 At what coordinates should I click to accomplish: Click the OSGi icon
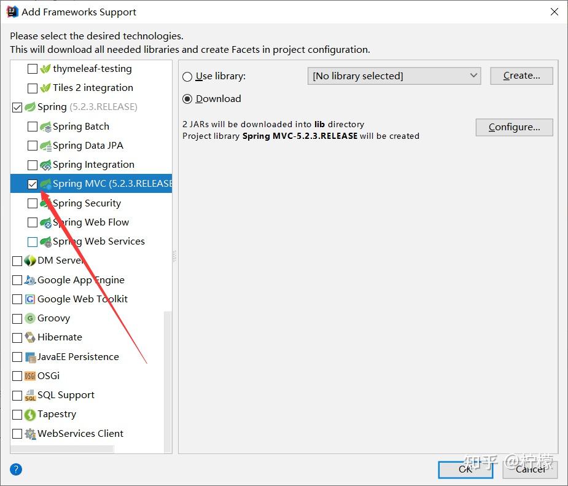(x=30, y=376)
